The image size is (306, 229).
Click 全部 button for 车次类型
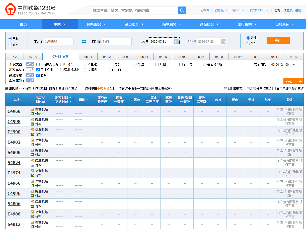point(30,64)
